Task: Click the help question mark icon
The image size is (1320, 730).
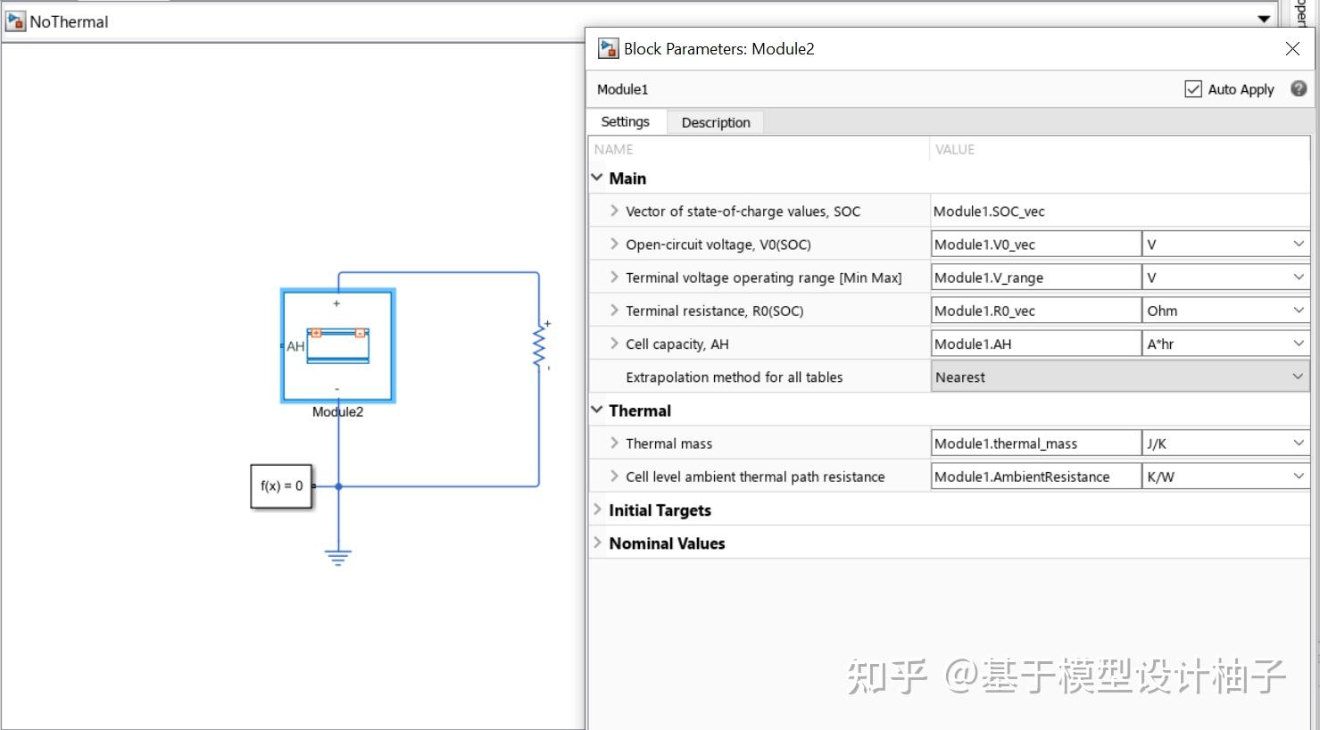Action: coord(1298,89)
